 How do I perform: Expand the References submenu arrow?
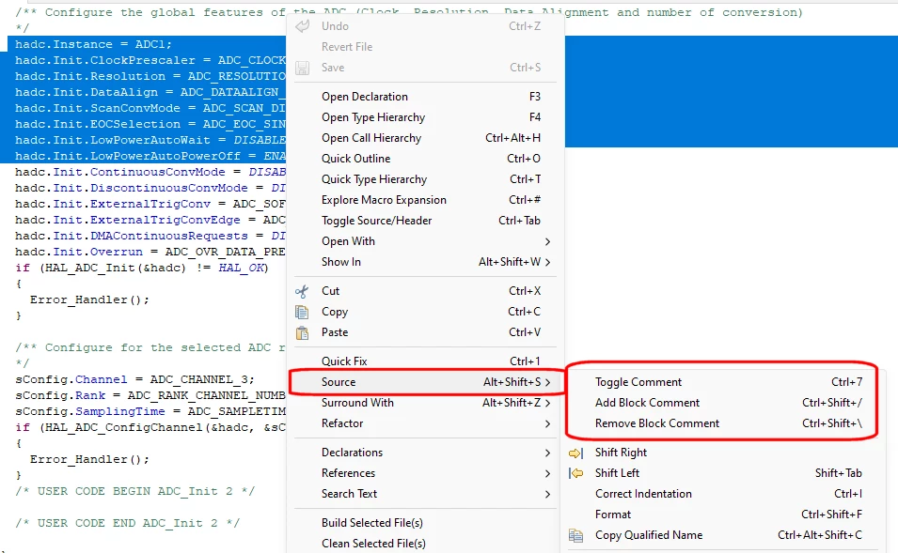pyautogui.click(x=547, y=473)
